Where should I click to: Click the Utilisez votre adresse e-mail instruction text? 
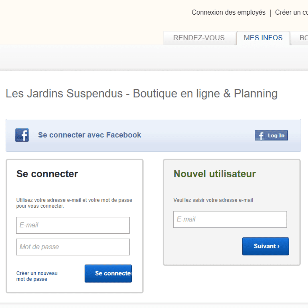coord(74,203)
